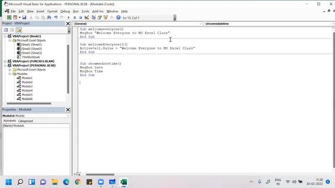Open the Format menu
The image size is (335, 188).
pos(52,11)
